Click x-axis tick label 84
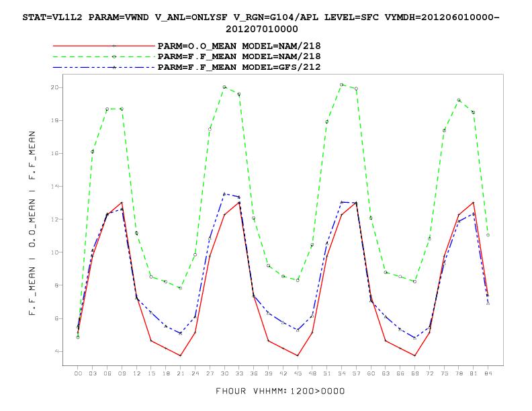This screenshot has height=411, width=532. tap(488, 373)
